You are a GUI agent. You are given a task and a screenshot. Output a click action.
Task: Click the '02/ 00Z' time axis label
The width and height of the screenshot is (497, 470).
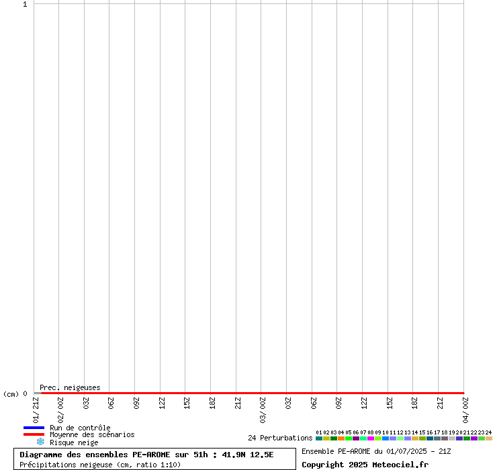point(60,410)
